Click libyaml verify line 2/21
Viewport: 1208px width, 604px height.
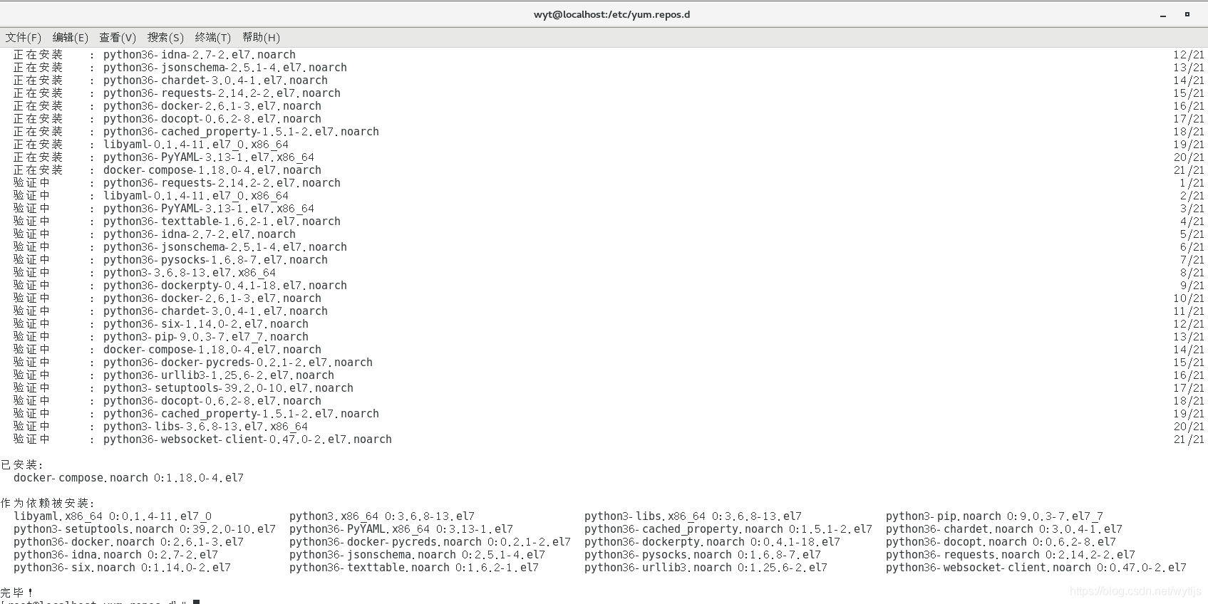click(x=609, y=196)
